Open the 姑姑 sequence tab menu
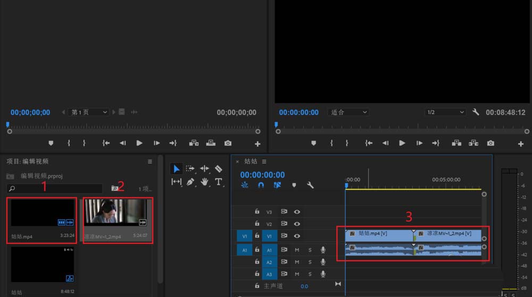 coord(264,162)
